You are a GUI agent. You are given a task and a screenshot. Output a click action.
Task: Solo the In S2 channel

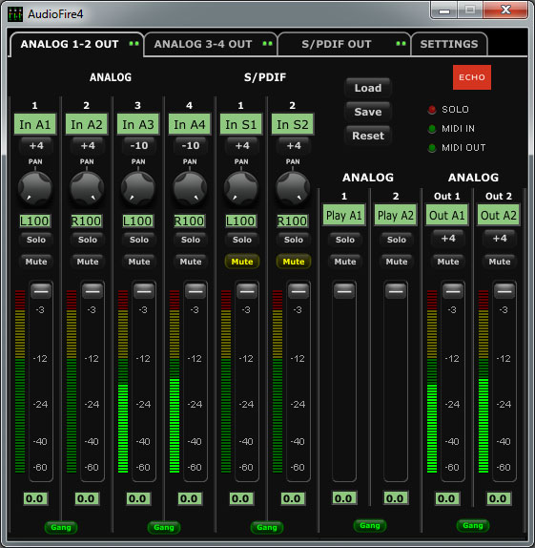tap(294, 240)
